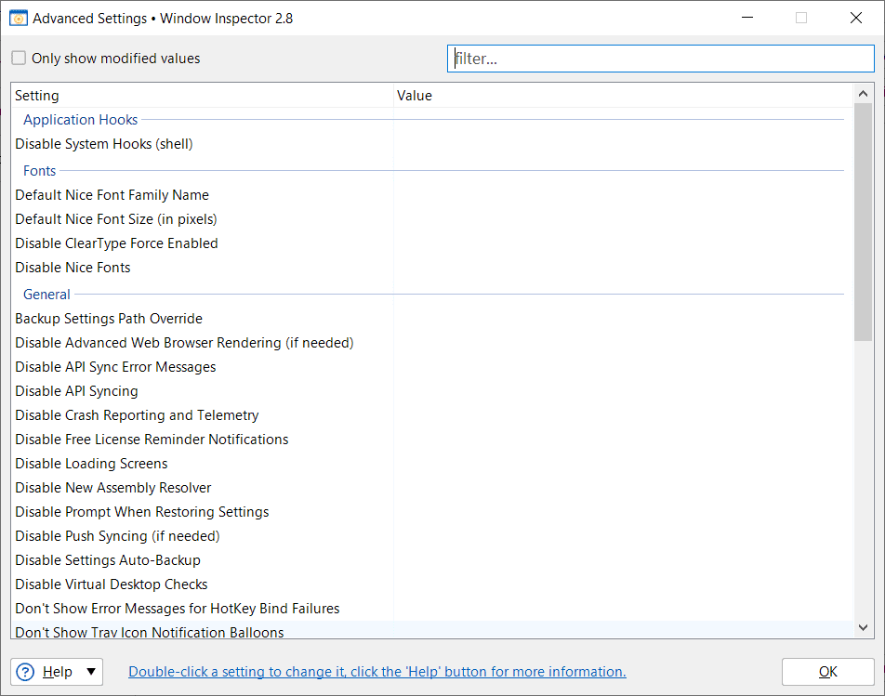This screenshot has width=885, height=696.
Task: Select Disable System Hooks (shell) setting
Action: pos(104,144)
